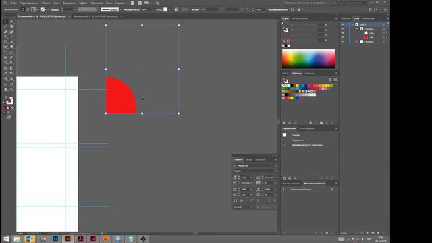Click the new color group folder icon

click(321, 123)
